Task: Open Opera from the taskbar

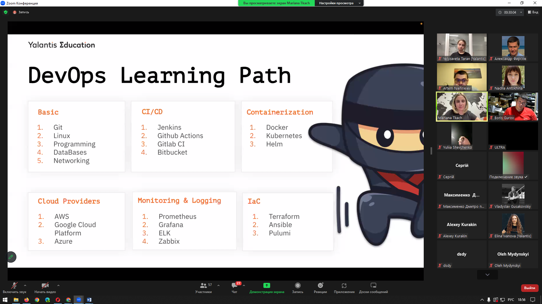Action: point(58,300)
